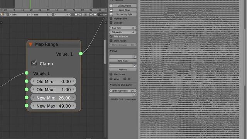Viewport: 247px width, 139px height.
Task: Jump to next keyframe
Action: [x=91, y=15]
